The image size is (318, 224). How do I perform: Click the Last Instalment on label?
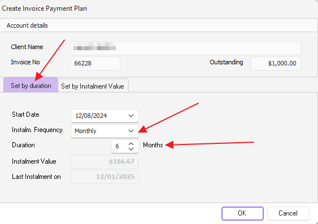click(36, 177)
